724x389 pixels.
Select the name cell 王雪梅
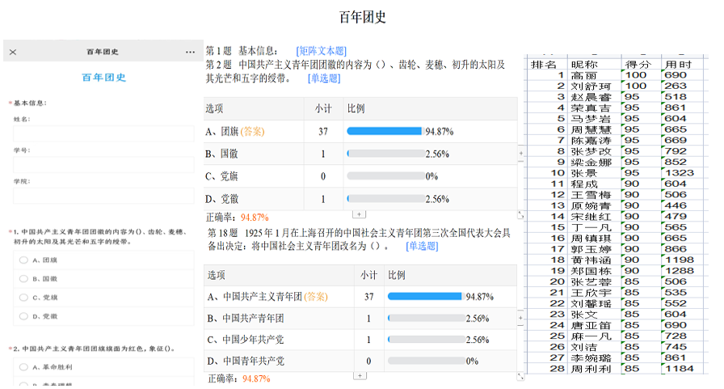594,195
